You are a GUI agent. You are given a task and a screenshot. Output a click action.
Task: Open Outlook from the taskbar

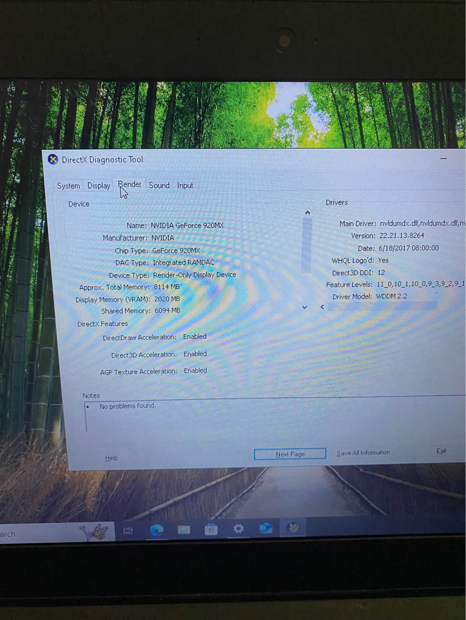point(266,528)
